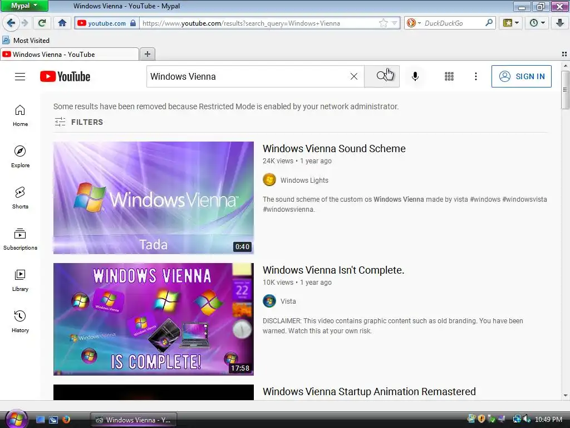Open the browser home page button
Image resolution: width=570 pixels, height=428 pixels.
click(62, 23)
